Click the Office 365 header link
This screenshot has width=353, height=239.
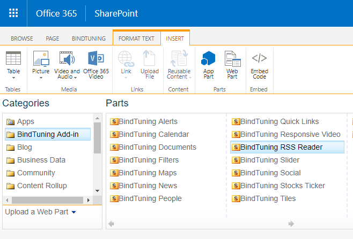point(56,13)
